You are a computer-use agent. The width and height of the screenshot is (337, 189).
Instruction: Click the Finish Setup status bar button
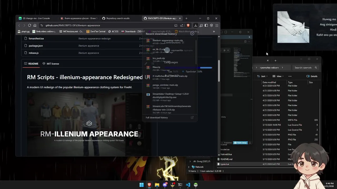click(x=240, y=143)
